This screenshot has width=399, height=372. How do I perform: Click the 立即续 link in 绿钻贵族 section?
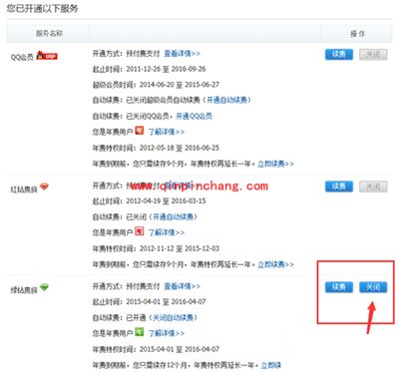271,365
